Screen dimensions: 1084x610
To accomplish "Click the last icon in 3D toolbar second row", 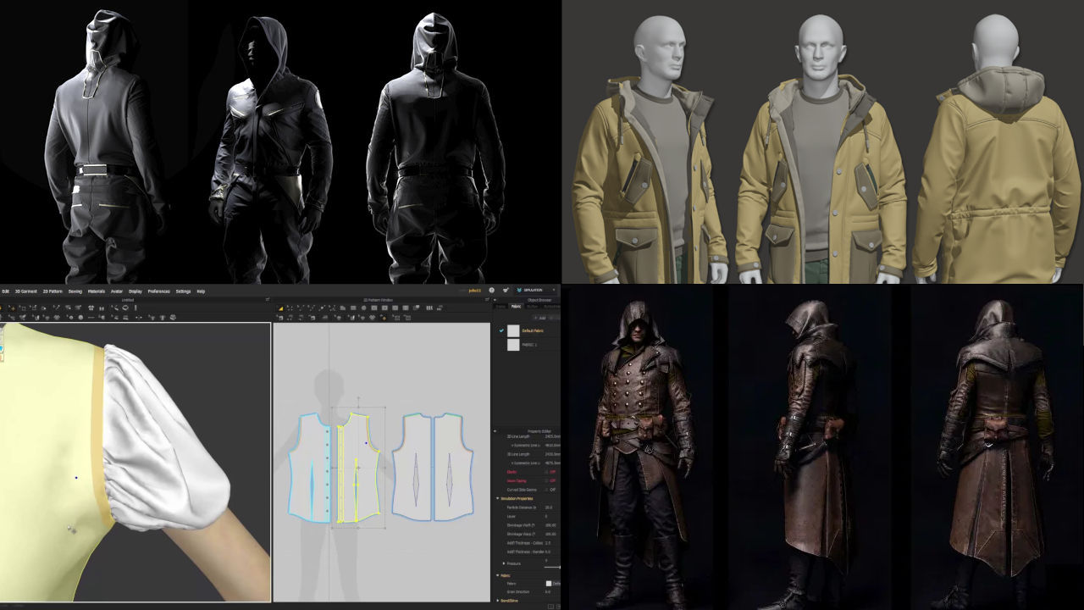I will [x=173, y=318].
